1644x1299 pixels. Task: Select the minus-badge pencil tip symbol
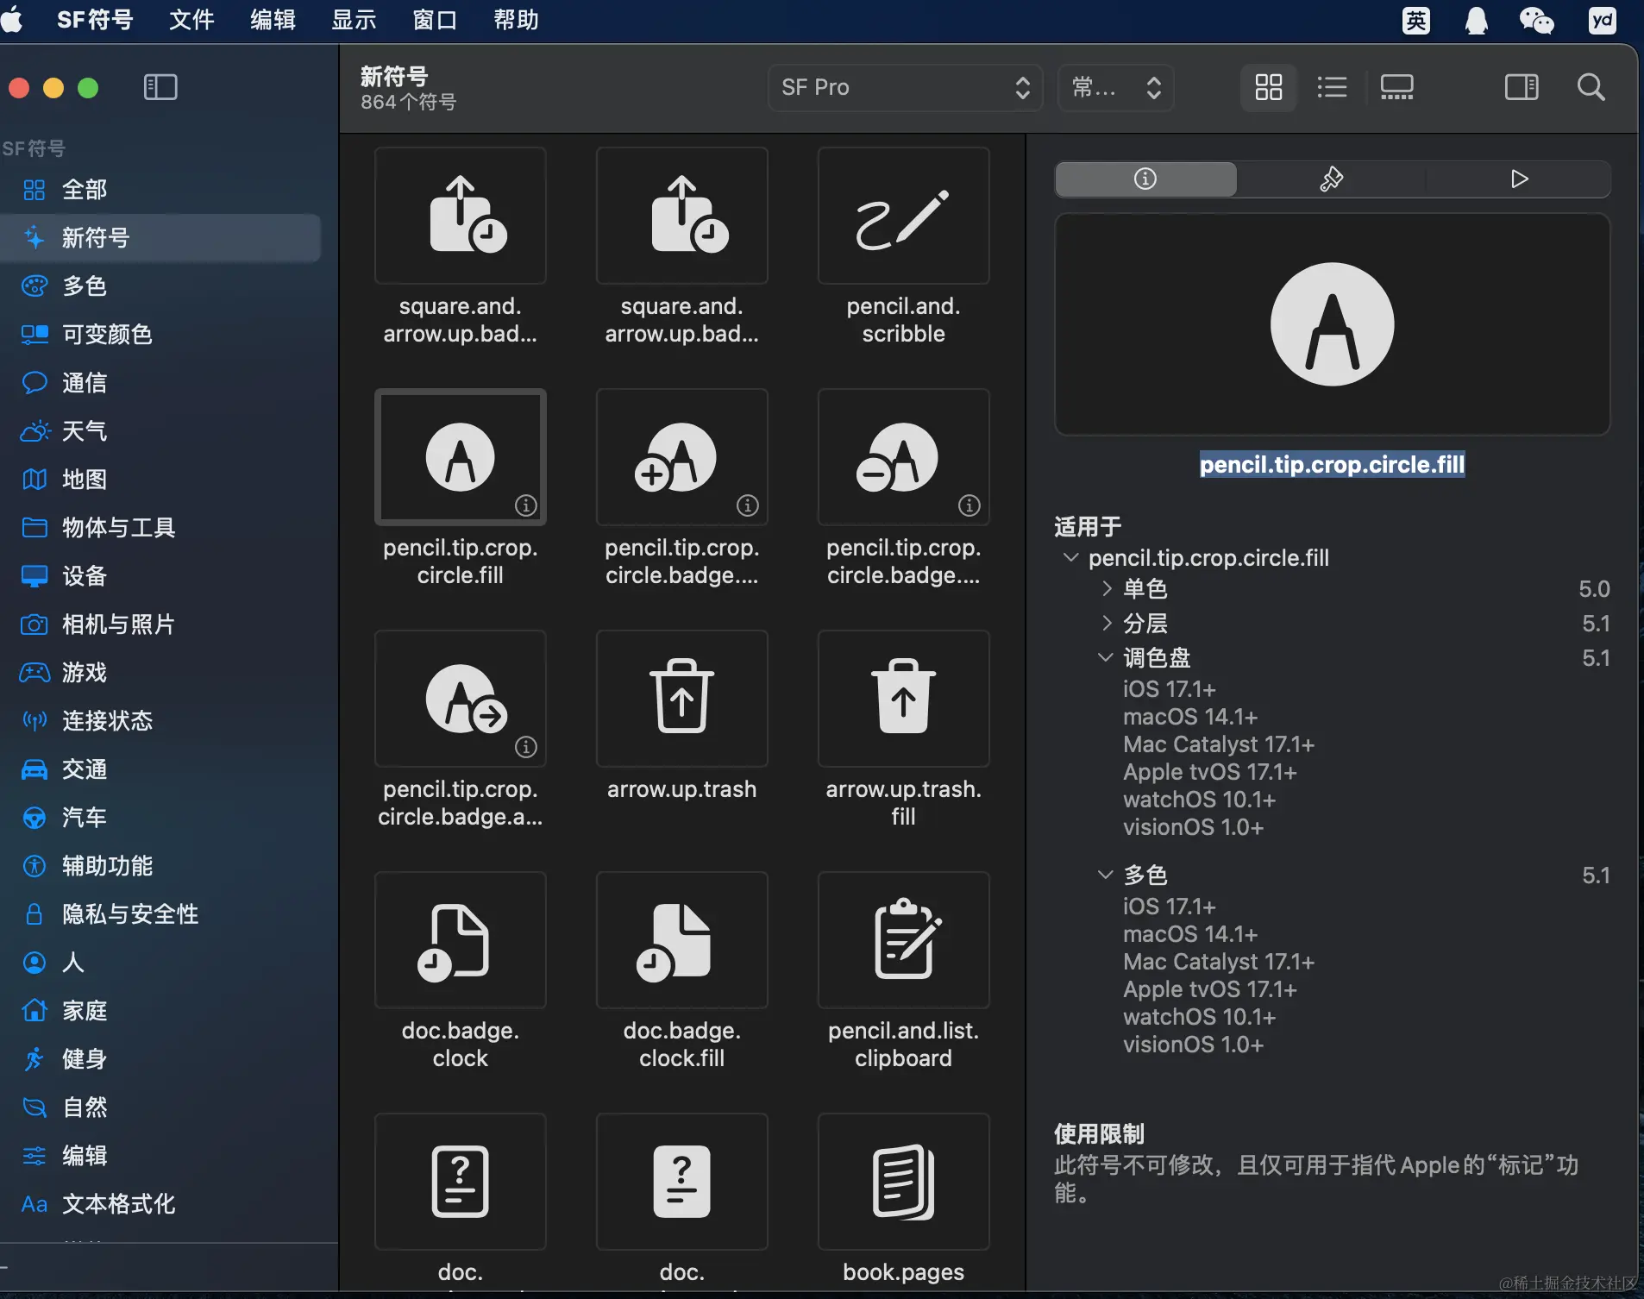coord(903,457)
